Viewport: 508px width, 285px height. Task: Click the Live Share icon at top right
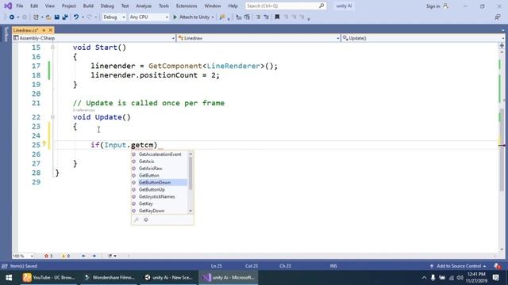click(498, 17)
